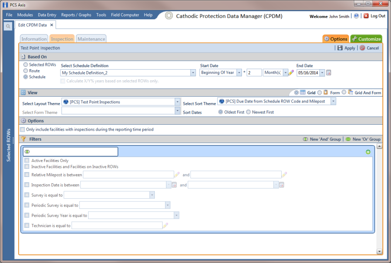Viewport: 391px width, 263px height.
Task: Open Month(s) unit dropdown
Action: click(286, 73)
